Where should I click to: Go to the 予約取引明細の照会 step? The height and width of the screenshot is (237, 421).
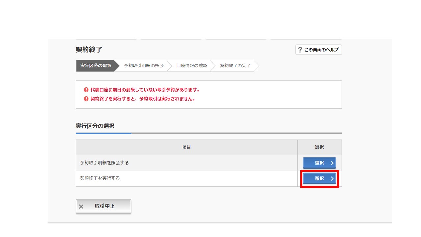144,66
